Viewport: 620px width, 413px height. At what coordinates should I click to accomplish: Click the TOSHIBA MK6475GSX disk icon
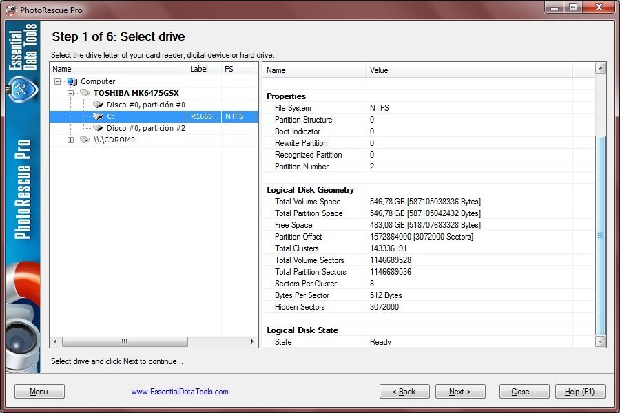coord(85,93)
